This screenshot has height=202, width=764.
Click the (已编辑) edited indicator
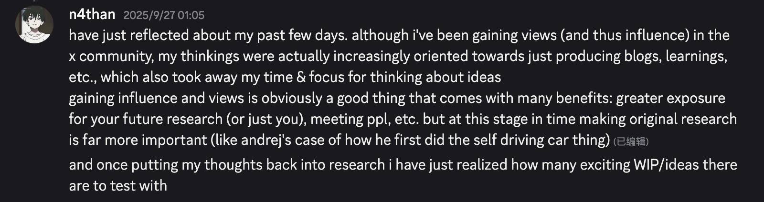point(631,141)
